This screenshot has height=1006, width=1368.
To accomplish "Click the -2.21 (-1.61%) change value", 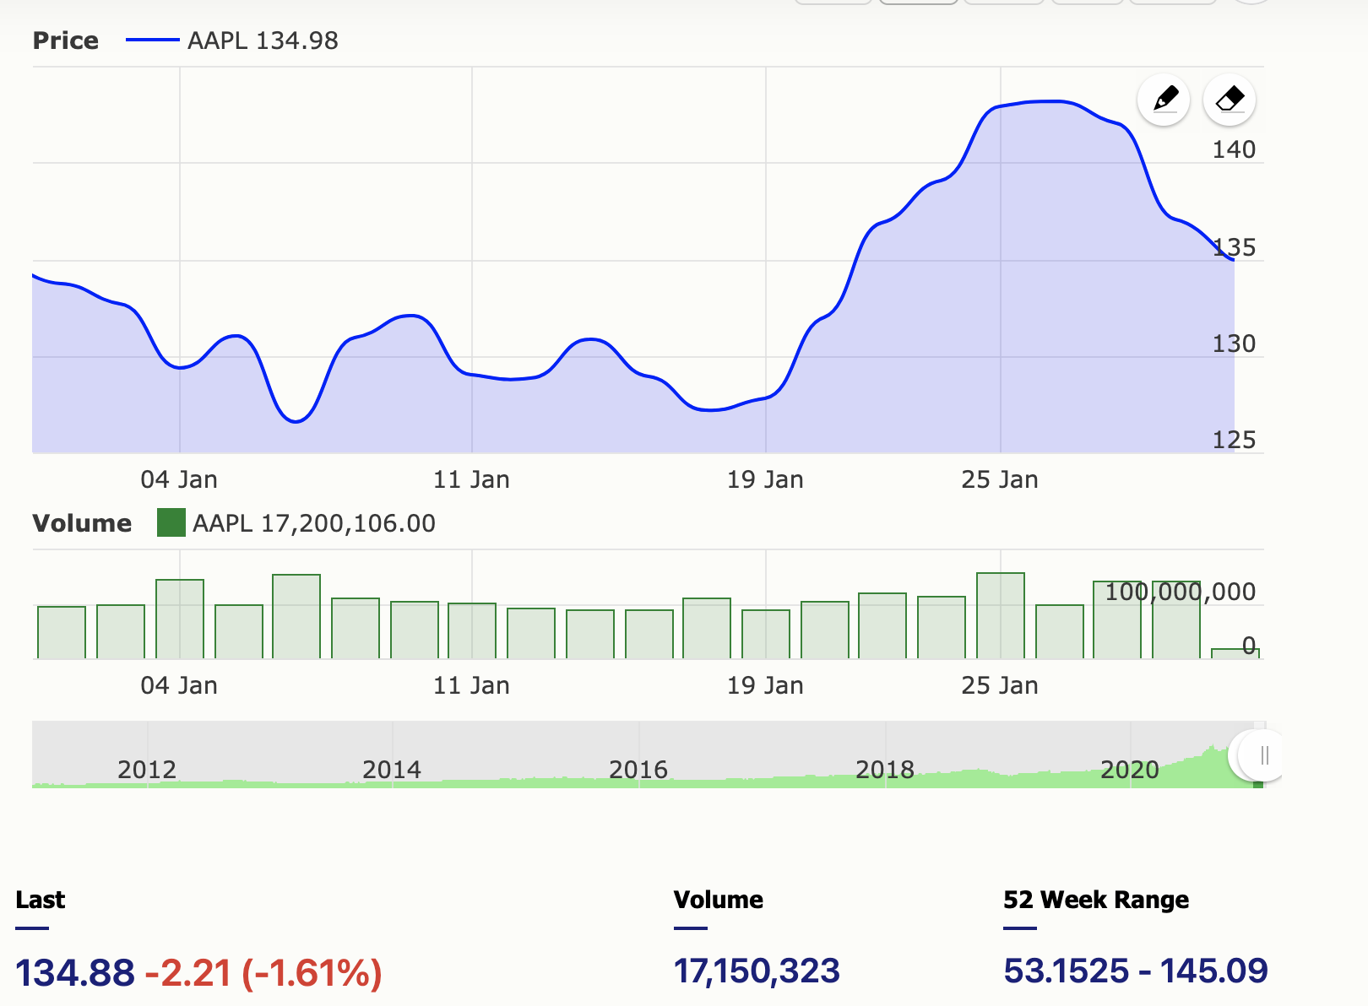I will (263, 972).
